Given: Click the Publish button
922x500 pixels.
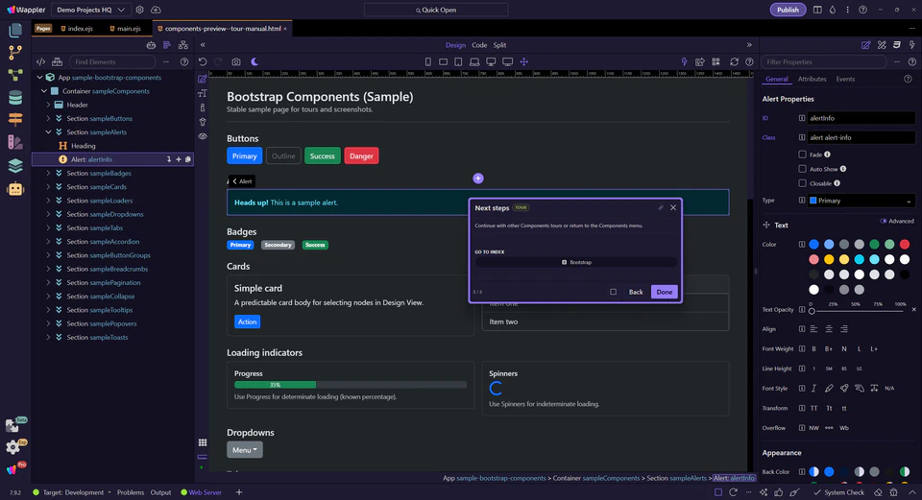Looking at the screenshot, I should 788,10.
